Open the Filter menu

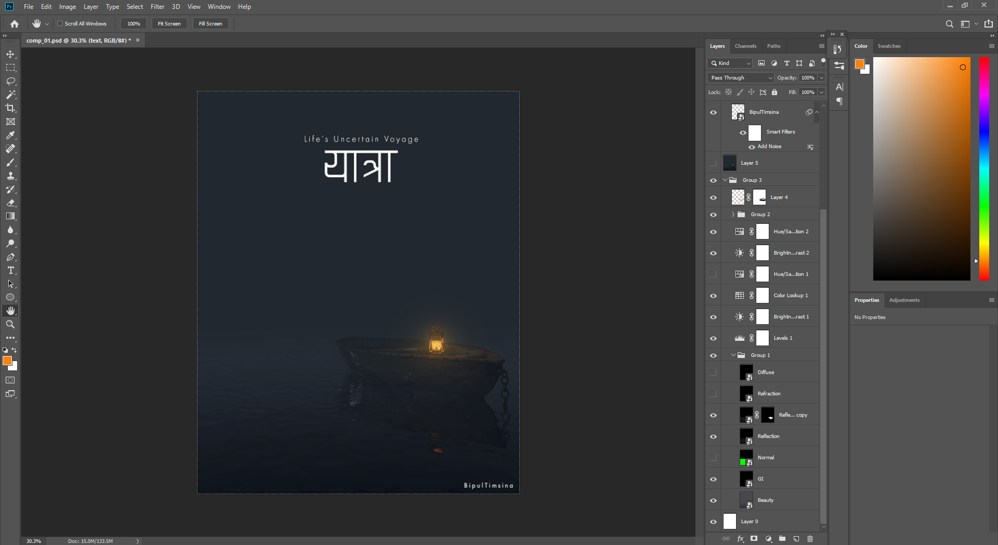coord(157,7)
